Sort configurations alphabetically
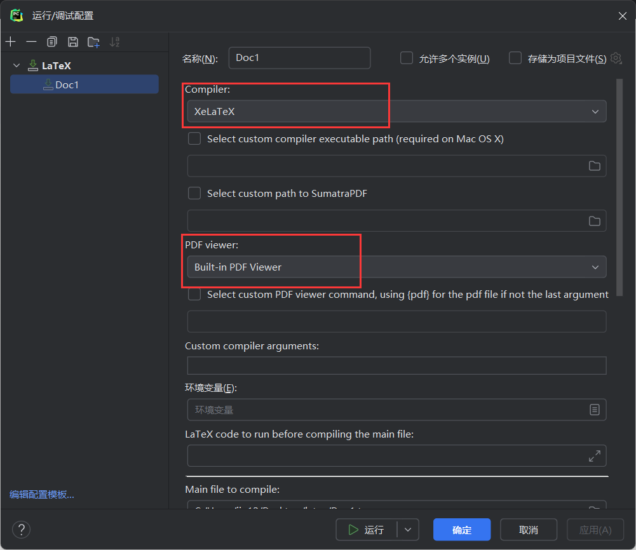The image size is (636, 550). (x=115, y=42)
